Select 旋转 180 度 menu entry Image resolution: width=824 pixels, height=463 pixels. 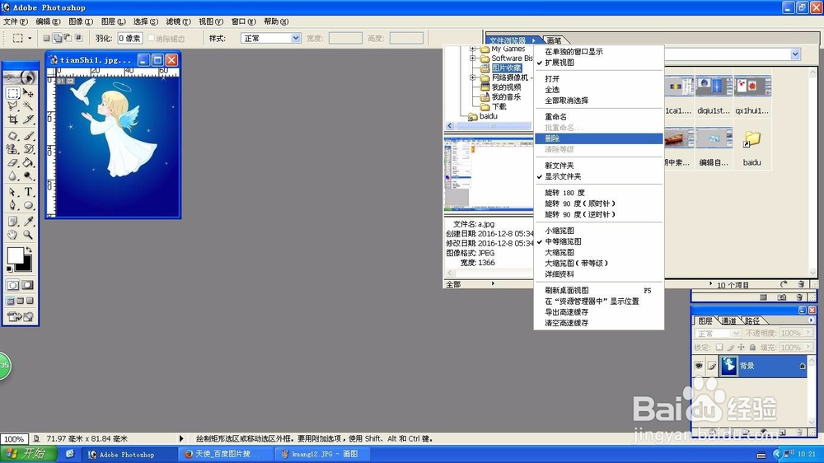[599, 193]
